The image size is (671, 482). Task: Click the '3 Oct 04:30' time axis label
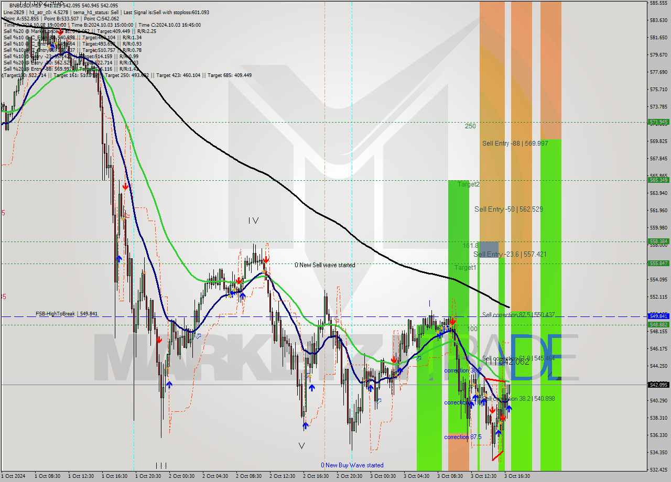416,476
